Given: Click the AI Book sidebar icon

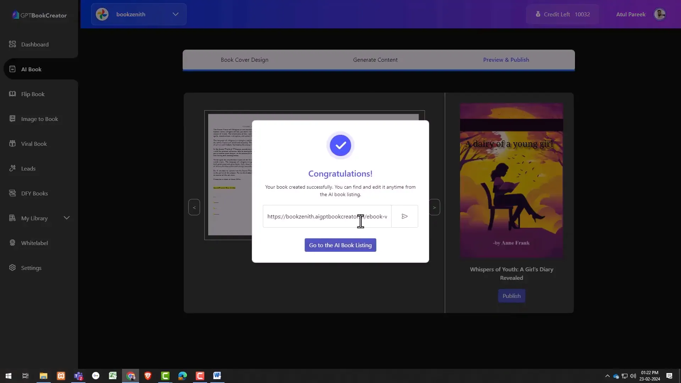Looking at the screenshot, I should coord(12,69).
